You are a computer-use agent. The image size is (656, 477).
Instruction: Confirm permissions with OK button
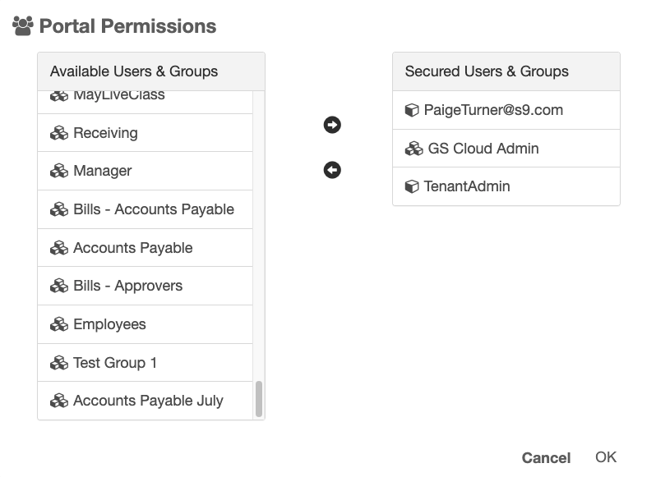click(606, 457)
